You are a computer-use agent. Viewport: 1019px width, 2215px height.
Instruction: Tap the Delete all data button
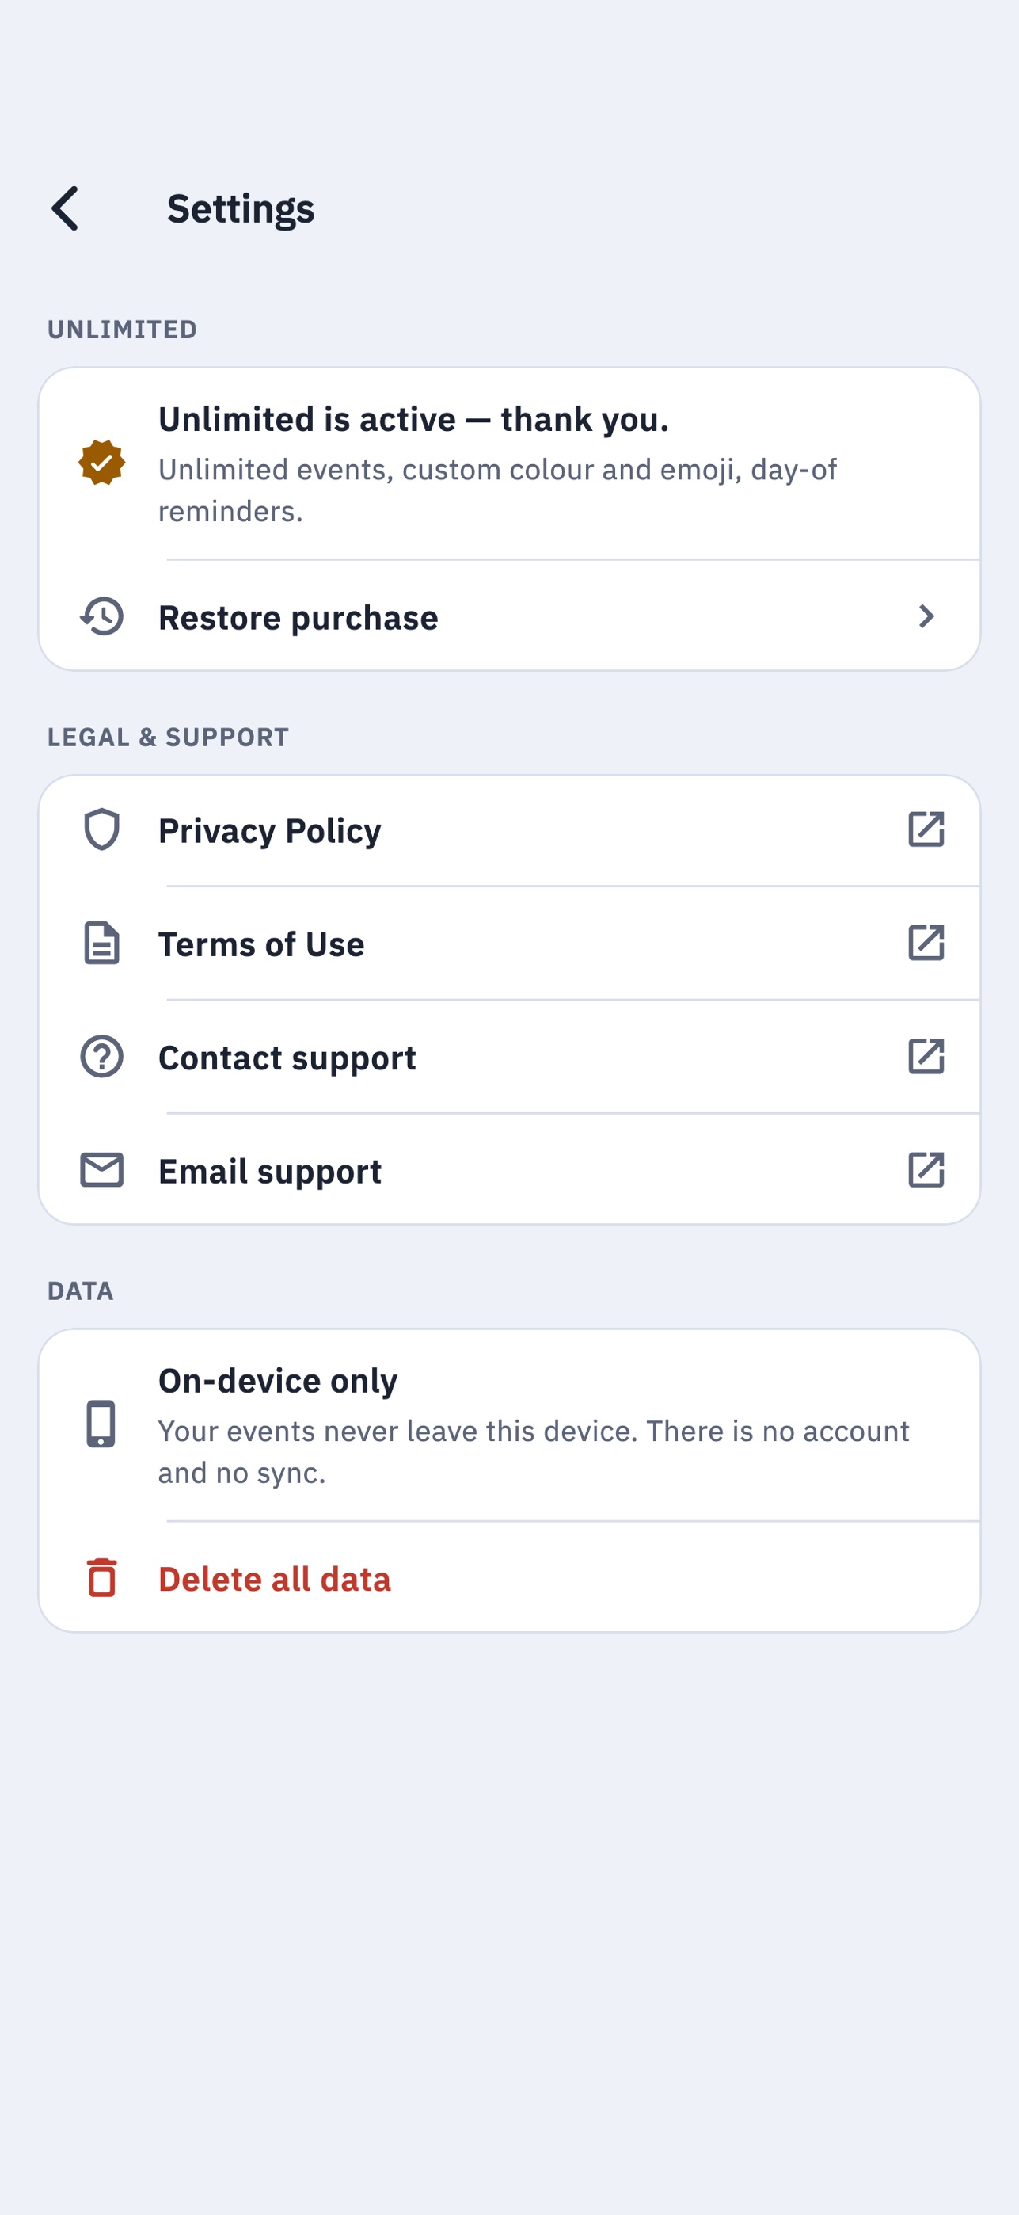[x=510, y=1578]
